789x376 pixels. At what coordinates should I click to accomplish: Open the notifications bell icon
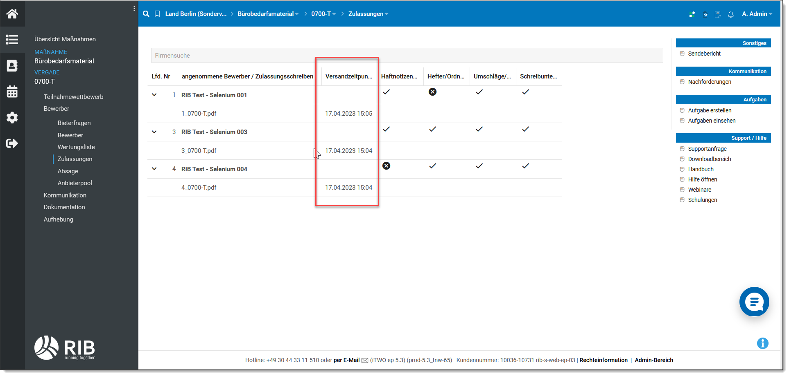pyautogui.click(x=731, y=14)
